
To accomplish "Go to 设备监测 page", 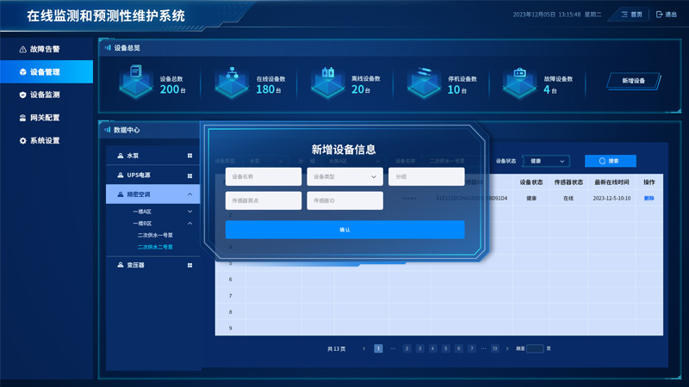I will coord(45,95).
